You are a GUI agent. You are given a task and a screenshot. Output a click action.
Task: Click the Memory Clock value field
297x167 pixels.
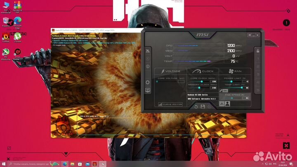[x=214, y=88]
